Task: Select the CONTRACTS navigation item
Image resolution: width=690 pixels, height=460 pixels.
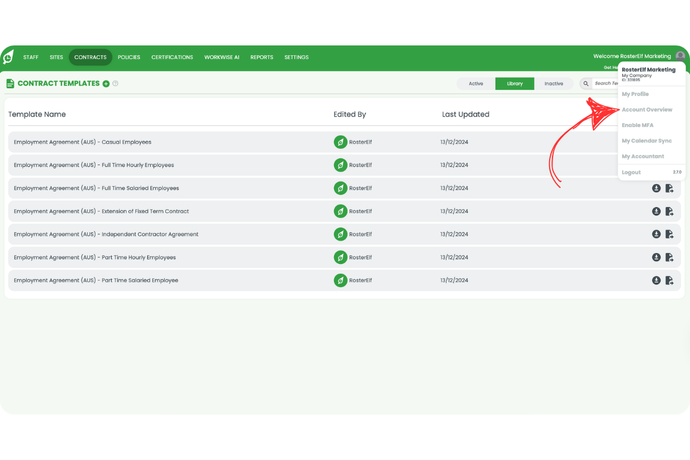Action: (90, 57)
